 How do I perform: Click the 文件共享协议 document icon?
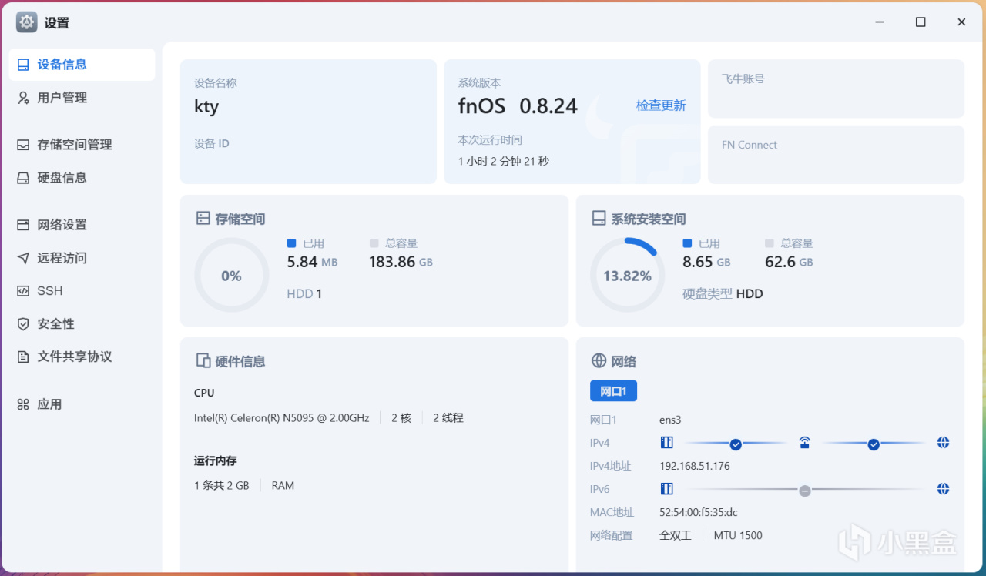click(x=23, y=357)
